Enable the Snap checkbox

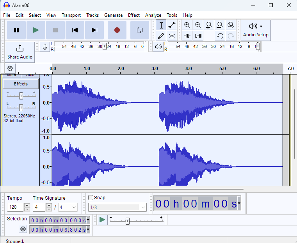[91, 198]
